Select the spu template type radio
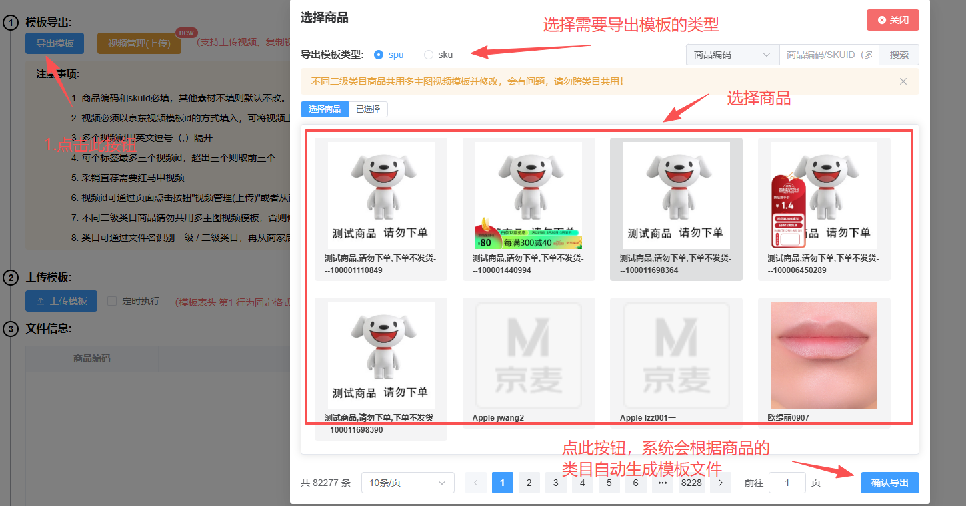The image size is (966, 506). [379, 55]
